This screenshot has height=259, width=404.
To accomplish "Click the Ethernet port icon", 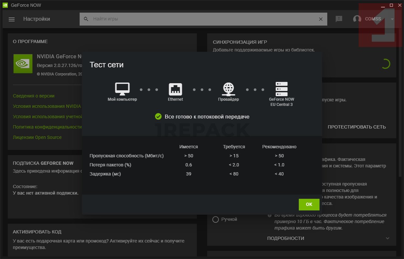I will pyautogui.click(x=175, y=89).
